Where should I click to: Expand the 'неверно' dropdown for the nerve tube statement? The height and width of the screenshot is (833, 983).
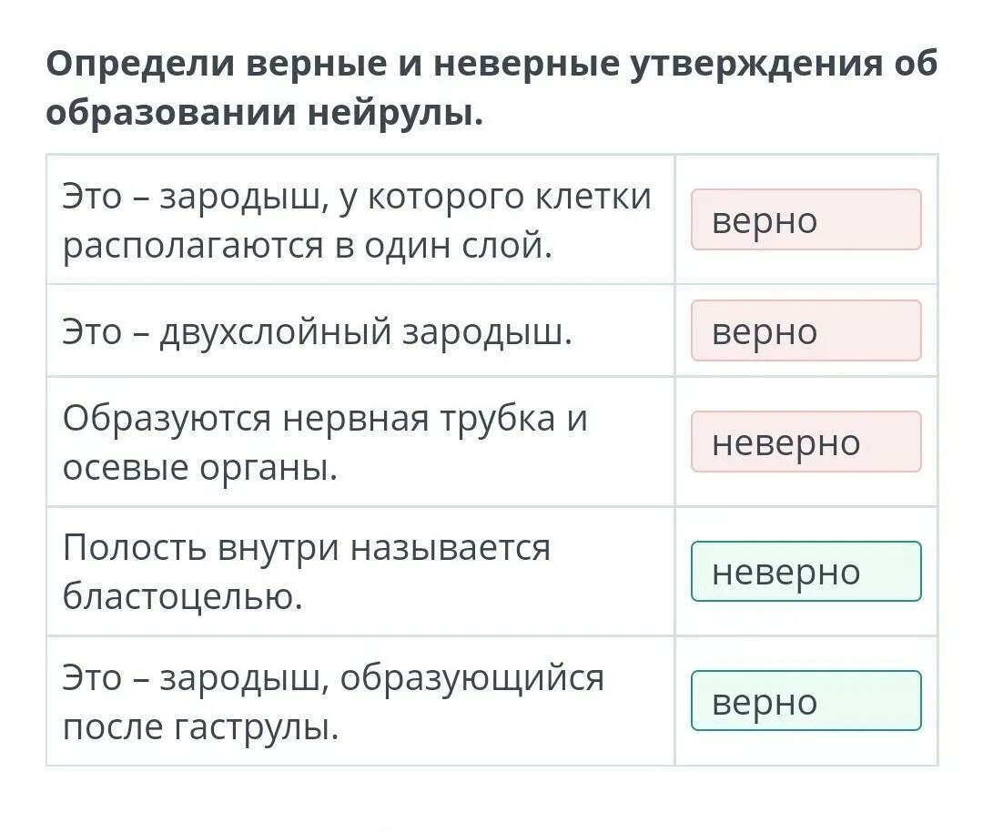point(806,442)
